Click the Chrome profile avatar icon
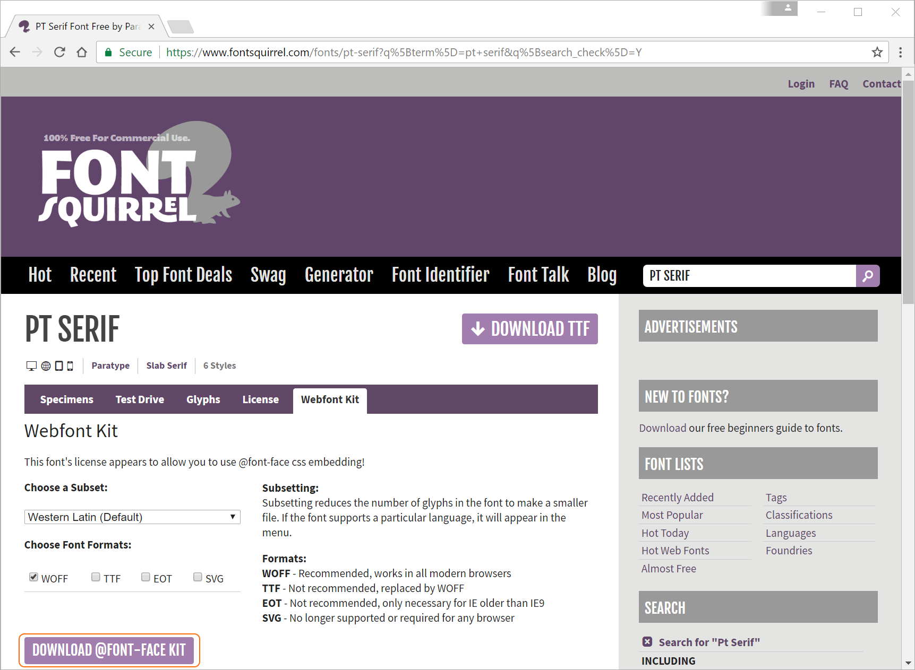The image size is (915, 670). click(x=788, y=8)
